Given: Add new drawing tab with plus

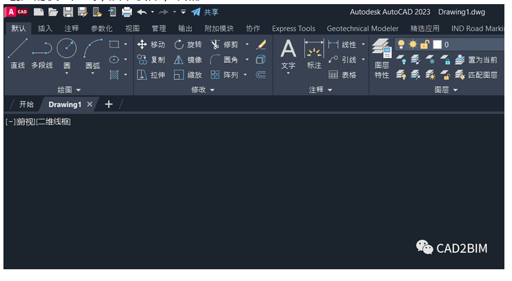Looking at the screenshot, I should 109,104.
